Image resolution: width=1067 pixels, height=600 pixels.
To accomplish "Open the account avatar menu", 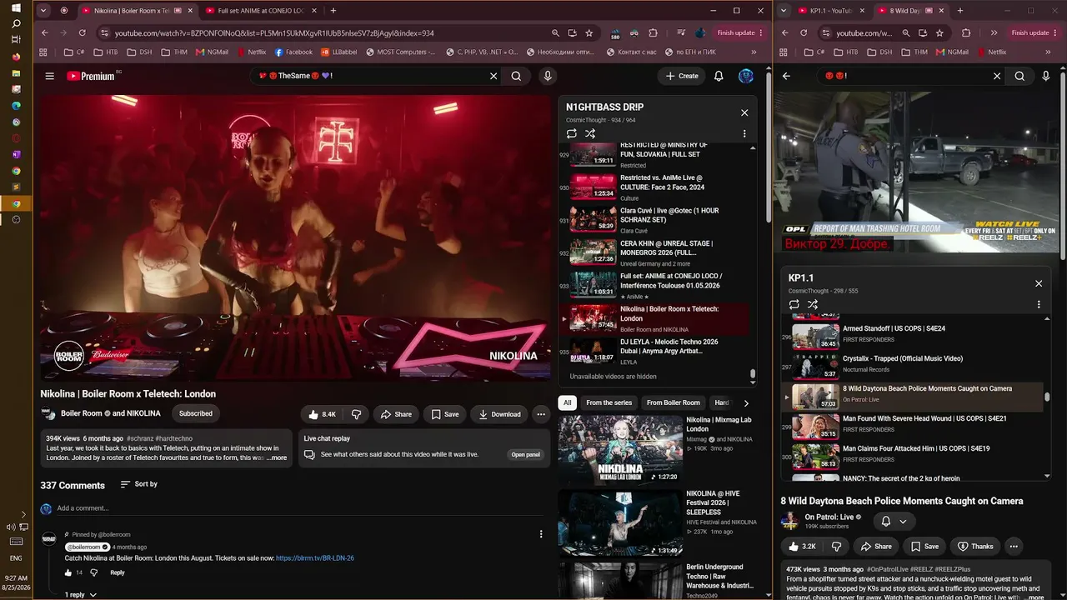I will pyautogui.click(x=746, y=76).
